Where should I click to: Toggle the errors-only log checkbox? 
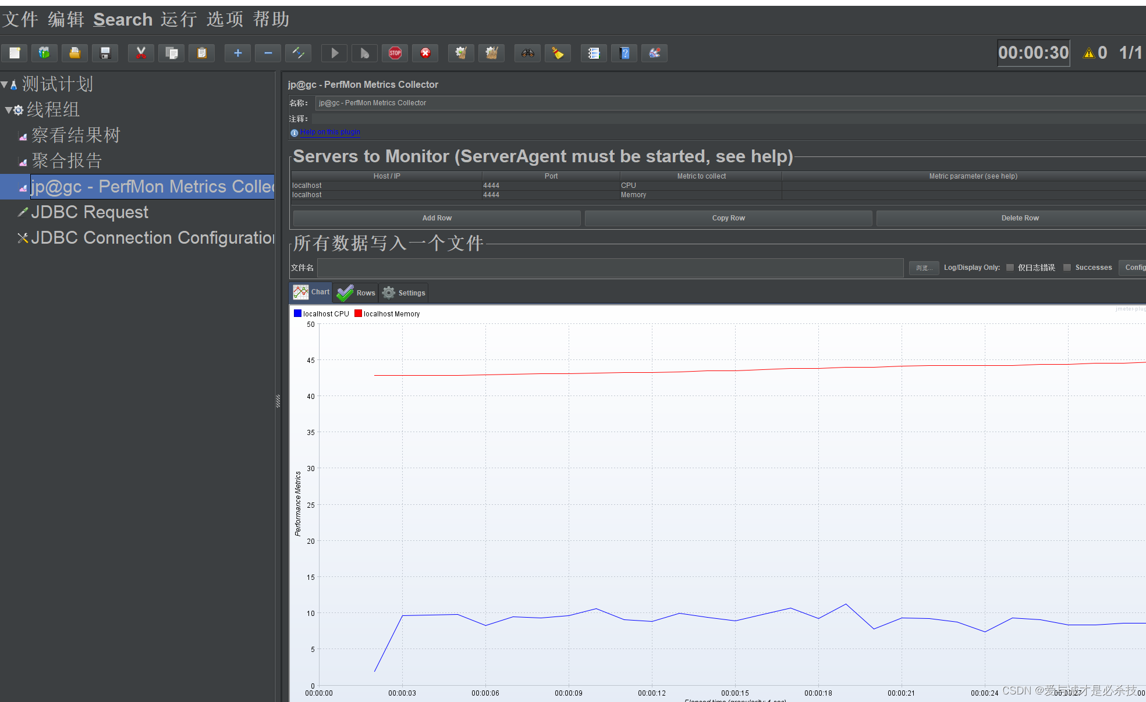pos(1010,268)
